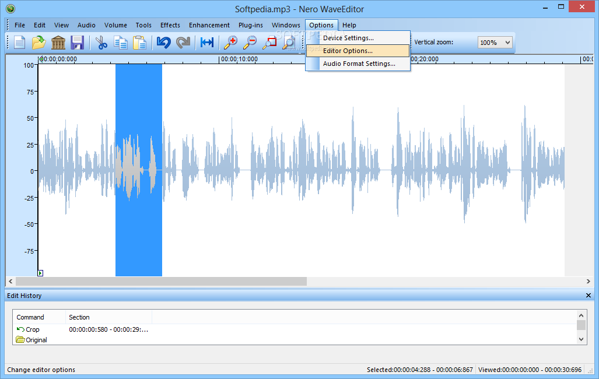Click the green play cursor box at waveform bottom

(40, 273)
